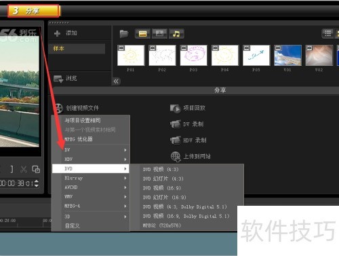The width and height of the screenshot is (339, 256).
Task: Expand the DV submenu arrow
Action: tap(125, 150)
